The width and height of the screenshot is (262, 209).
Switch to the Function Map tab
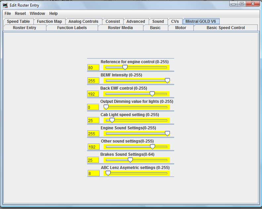point(49,21)
